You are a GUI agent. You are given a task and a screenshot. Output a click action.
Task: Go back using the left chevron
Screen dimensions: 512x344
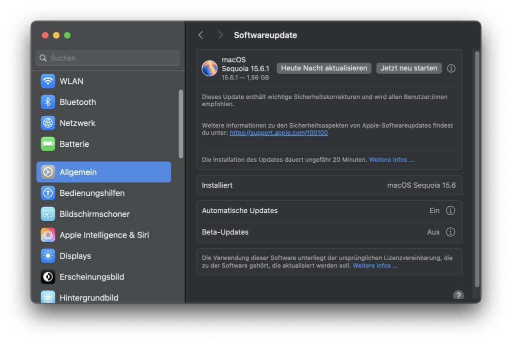[x=201, y=35]
